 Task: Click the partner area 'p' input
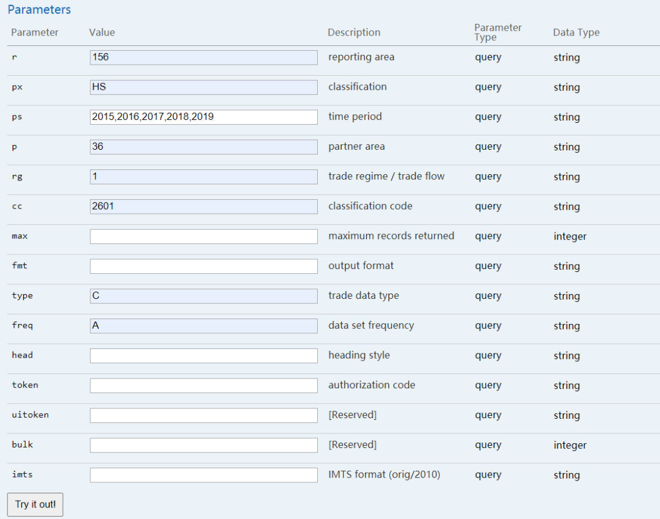point(204,147)
